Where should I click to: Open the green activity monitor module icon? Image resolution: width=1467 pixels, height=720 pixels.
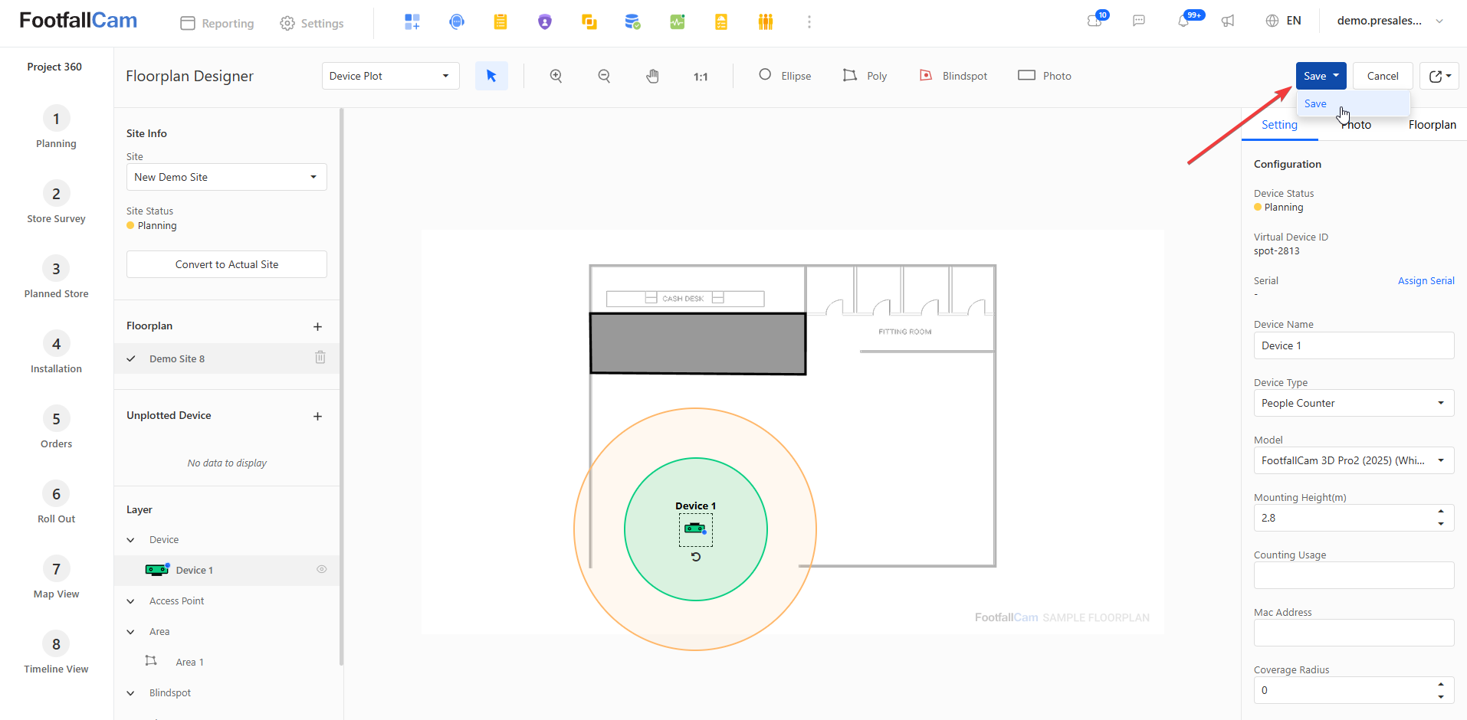click(x=678, y=22)
